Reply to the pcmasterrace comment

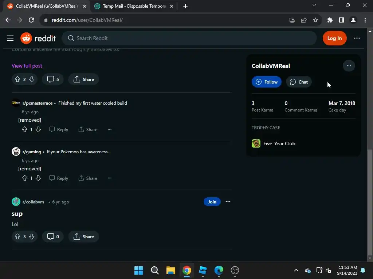(59, 130)
